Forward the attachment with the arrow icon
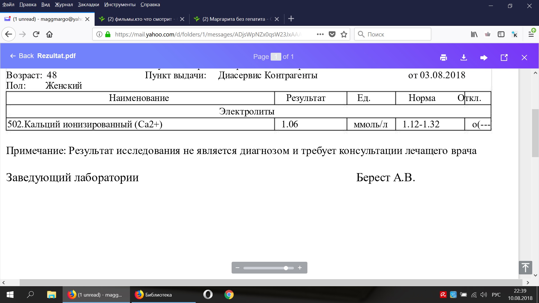Viewport: 539px width, 303px height. click(484, 58)
